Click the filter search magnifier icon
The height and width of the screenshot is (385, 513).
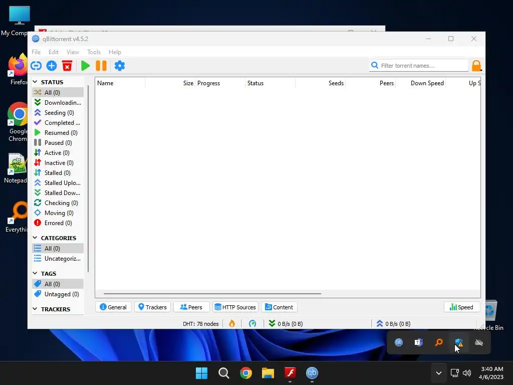[375, 66]
